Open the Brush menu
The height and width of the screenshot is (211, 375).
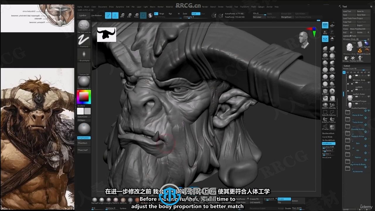coord(87,6)
